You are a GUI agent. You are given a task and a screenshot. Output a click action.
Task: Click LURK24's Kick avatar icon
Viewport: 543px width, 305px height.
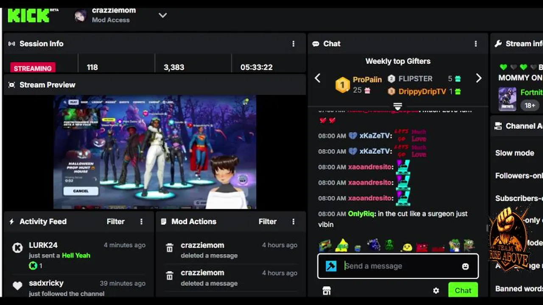pos(17,248)
